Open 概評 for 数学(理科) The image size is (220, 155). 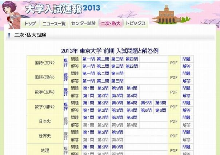pyautogui.click(x=65, y=107)
